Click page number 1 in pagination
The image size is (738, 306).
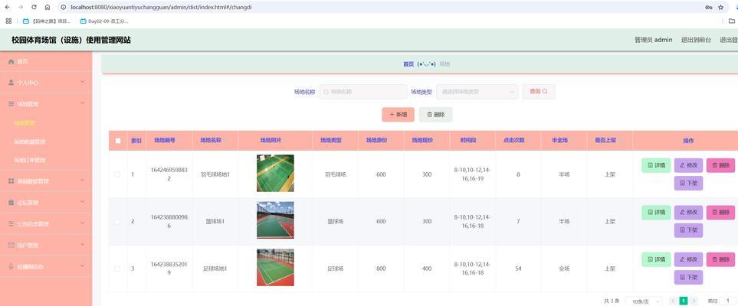[x=684, y=301]
